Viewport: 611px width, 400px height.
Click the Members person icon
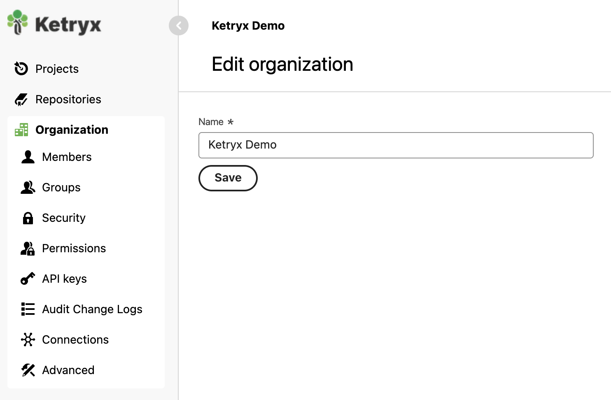[x=28, y=157]
